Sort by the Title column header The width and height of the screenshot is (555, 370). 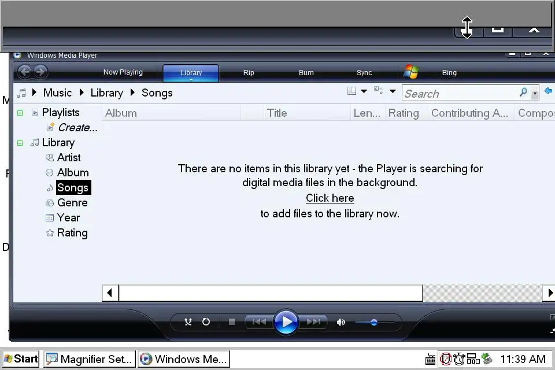click(x=307, y=113)
